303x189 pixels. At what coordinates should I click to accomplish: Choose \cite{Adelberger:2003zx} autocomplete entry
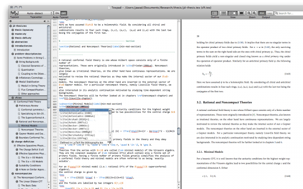click(x=84, y=110)
